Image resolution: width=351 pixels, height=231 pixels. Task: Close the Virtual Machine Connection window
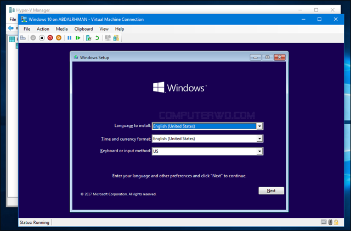pyautogui.click(x=336, y=20)
